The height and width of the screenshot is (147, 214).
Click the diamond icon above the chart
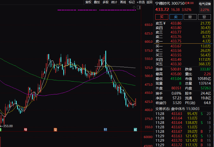pos(133,7)
